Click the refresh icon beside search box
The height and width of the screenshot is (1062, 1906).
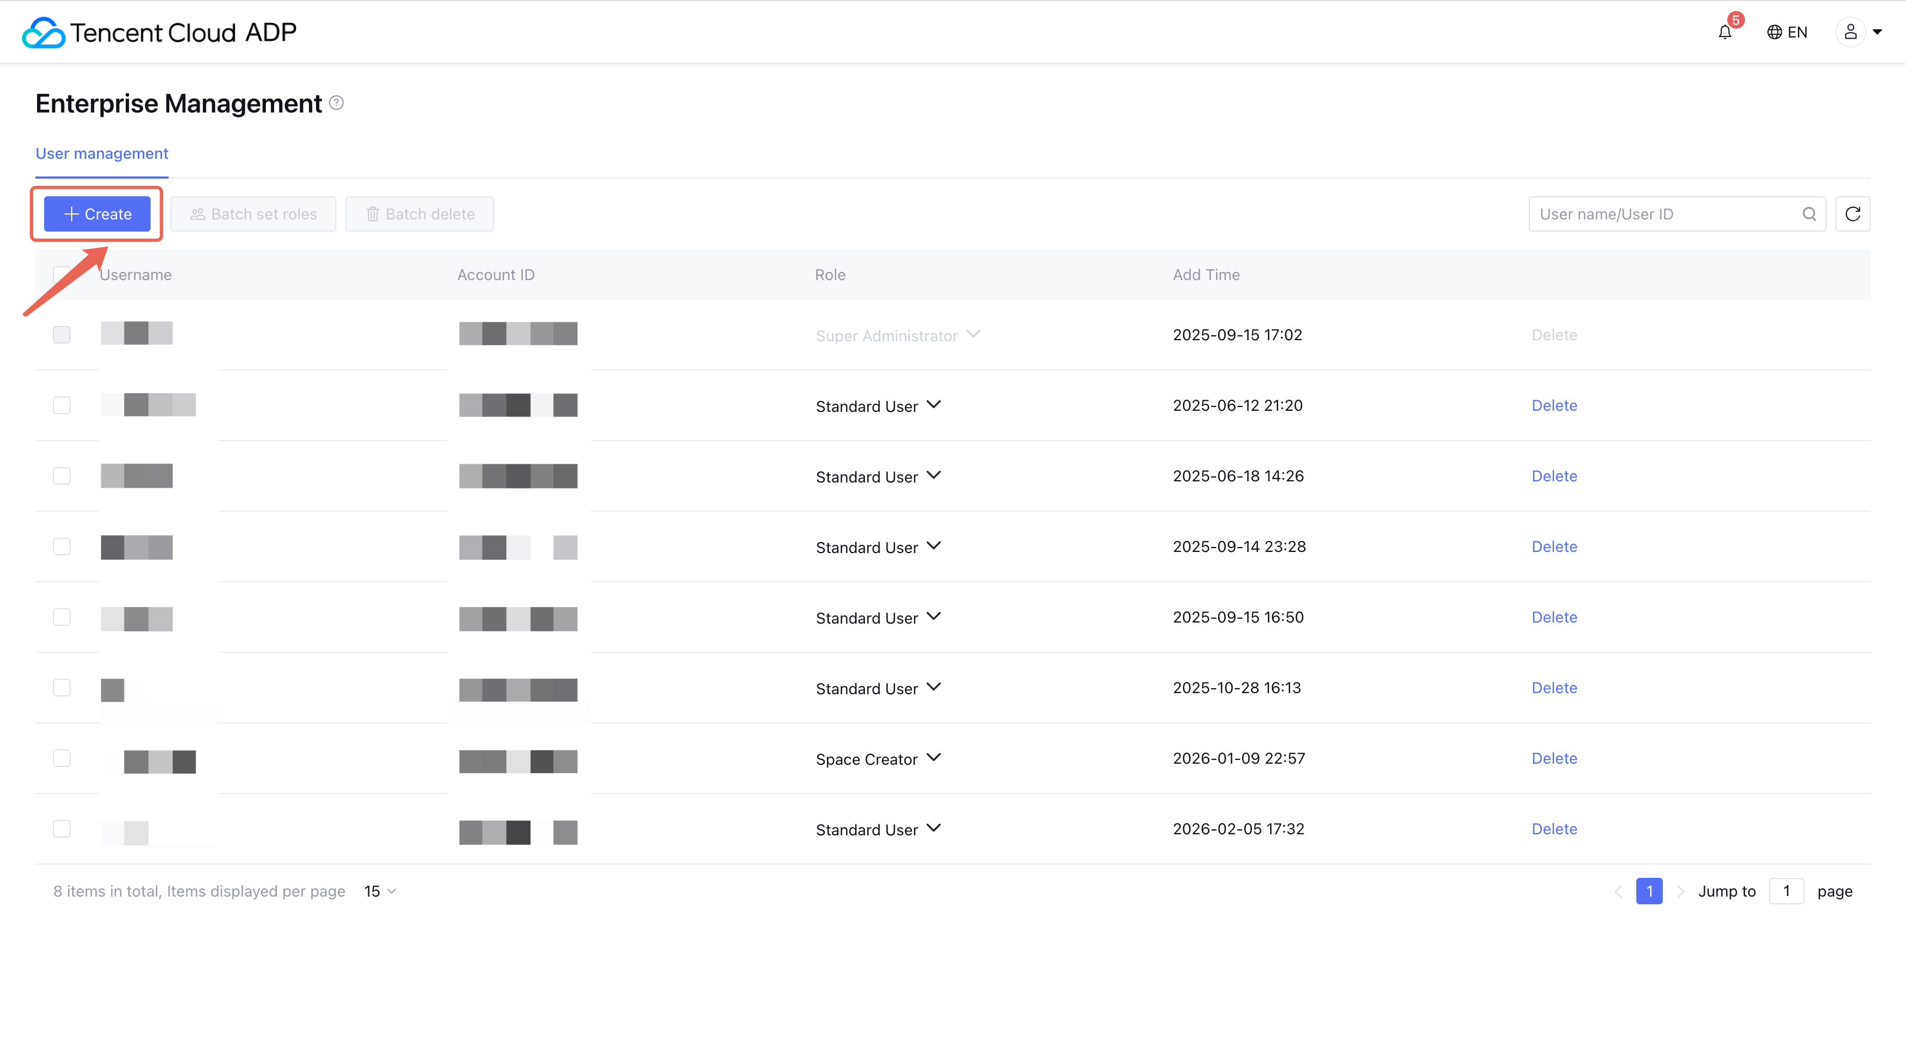point(1853,214)
